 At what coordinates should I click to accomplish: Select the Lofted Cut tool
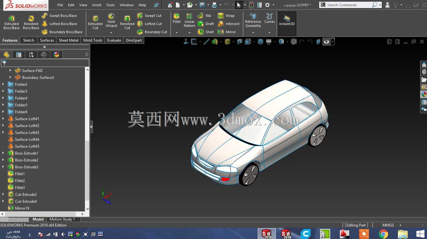pos(149,24)
